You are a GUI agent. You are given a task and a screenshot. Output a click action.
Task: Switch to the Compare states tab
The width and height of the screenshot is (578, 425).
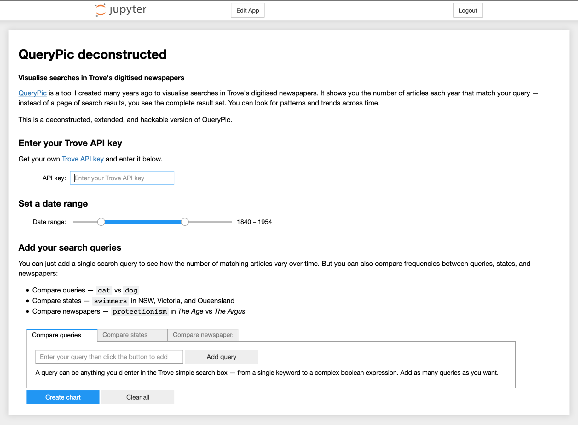[132, 335]
